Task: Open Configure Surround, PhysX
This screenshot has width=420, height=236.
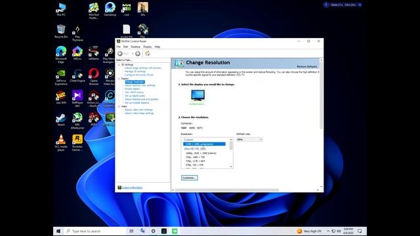Action: (x=138, y=75)
